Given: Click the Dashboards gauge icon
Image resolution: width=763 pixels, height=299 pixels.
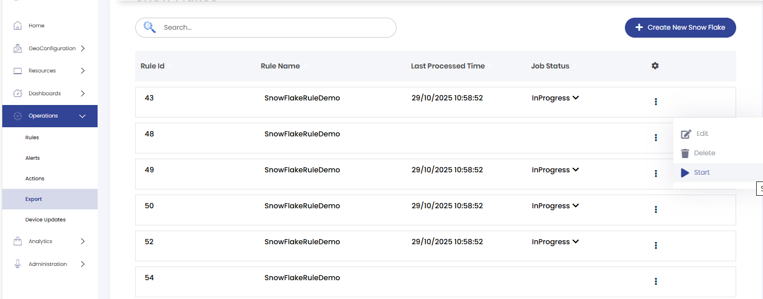Looking at the screenshot, I should point(18,93).
